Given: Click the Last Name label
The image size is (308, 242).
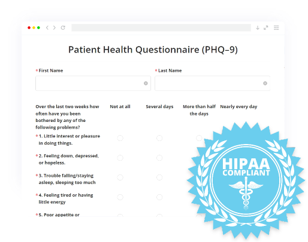Looking at the screenshot, I should (x=170, y=71).
